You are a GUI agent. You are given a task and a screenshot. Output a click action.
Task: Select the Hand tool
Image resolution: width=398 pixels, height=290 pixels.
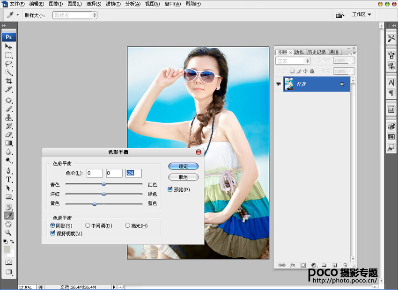[x=8, y=224]
